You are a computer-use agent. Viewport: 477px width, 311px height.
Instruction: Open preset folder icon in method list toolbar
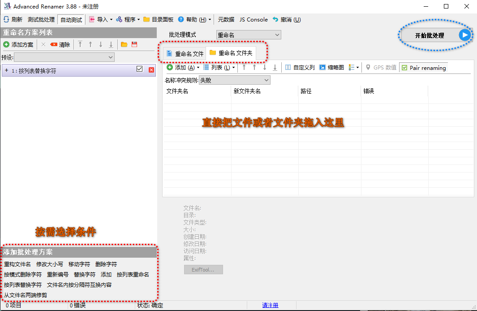pyautogui.click(x=124, y=44)
